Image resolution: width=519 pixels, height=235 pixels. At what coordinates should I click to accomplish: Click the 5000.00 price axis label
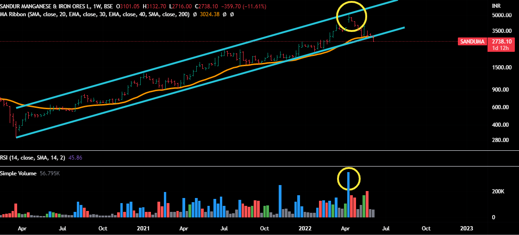501,15
